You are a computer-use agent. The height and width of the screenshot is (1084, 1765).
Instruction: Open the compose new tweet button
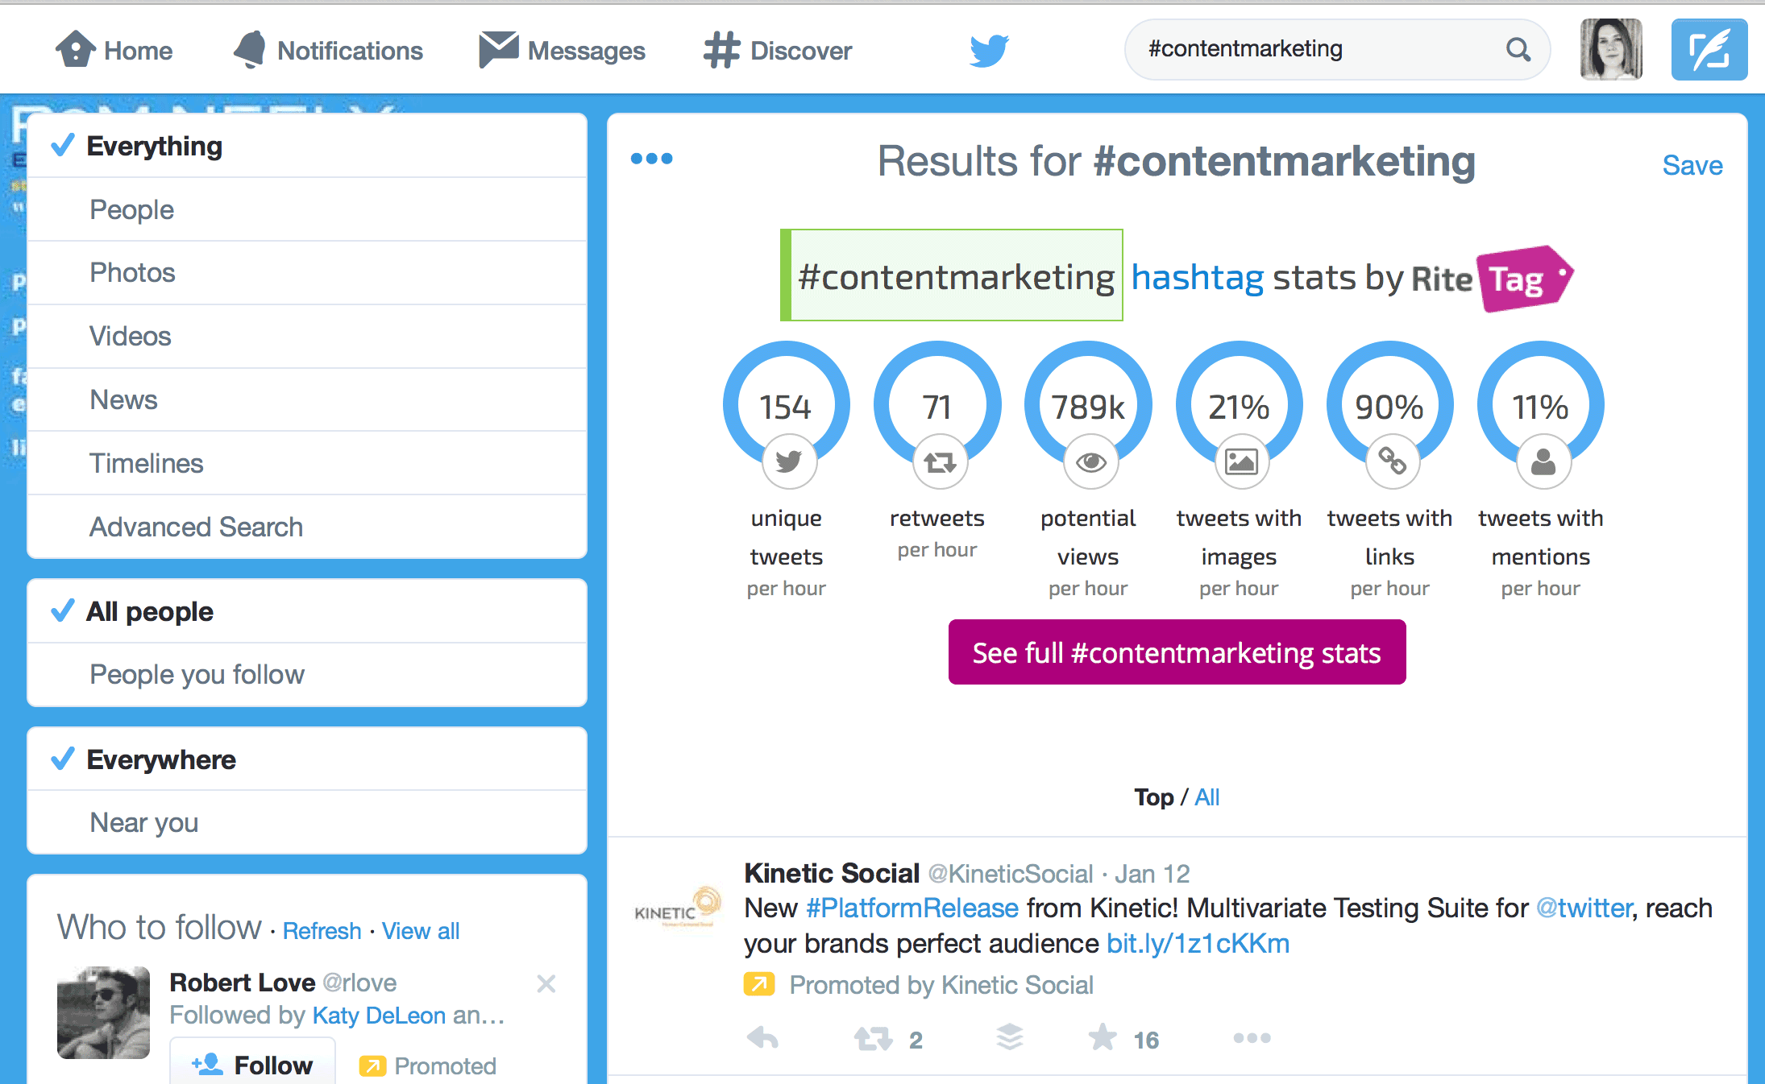click(x=1709, y=51)
